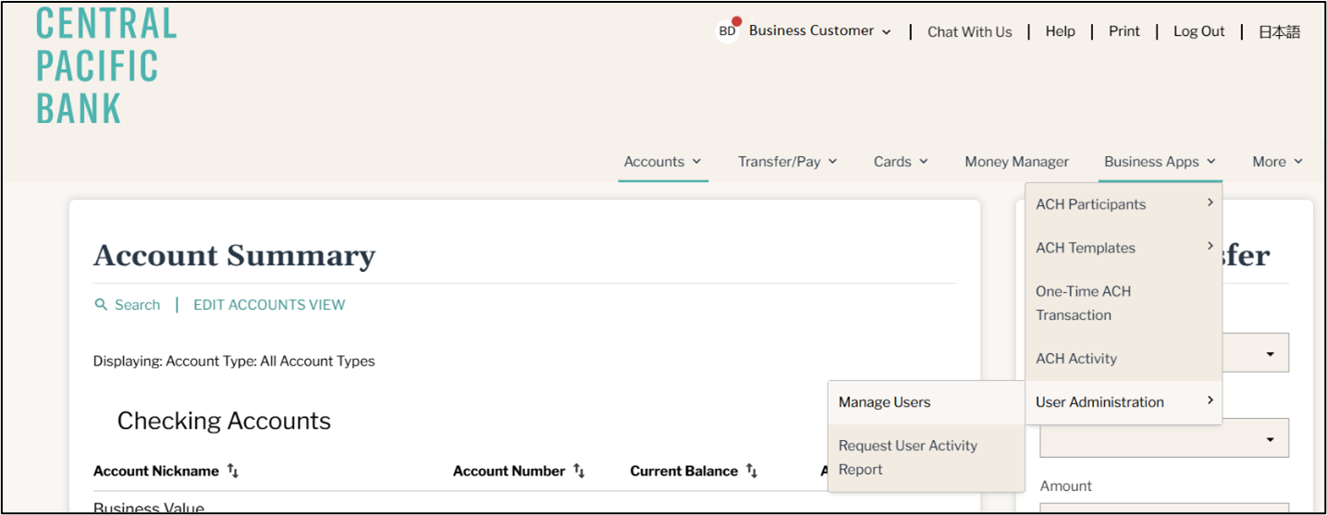Go to Money Manager
Image resolution: width=1327 pixels, height=515 pixels.
[1016, 162]
